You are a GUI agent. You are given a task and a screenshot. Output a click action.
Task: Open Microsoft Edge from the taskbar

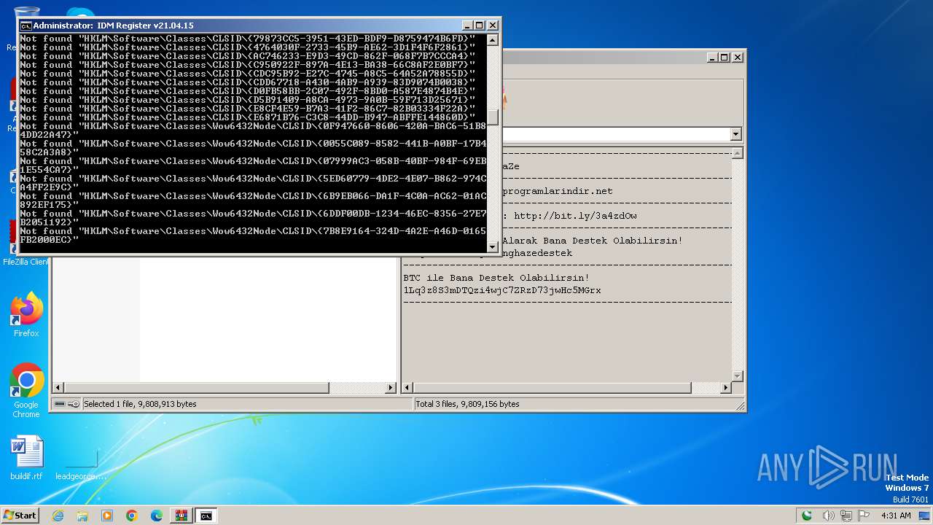(x=157, y=516)
